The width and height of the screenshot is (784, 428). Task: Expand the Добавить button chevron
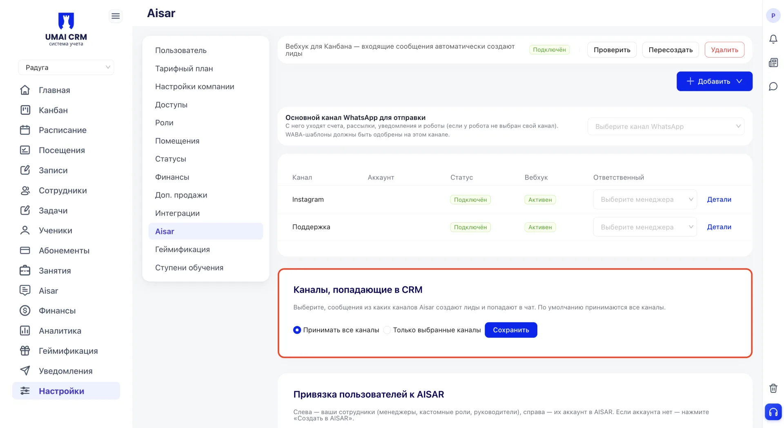(x=739, y=81)
